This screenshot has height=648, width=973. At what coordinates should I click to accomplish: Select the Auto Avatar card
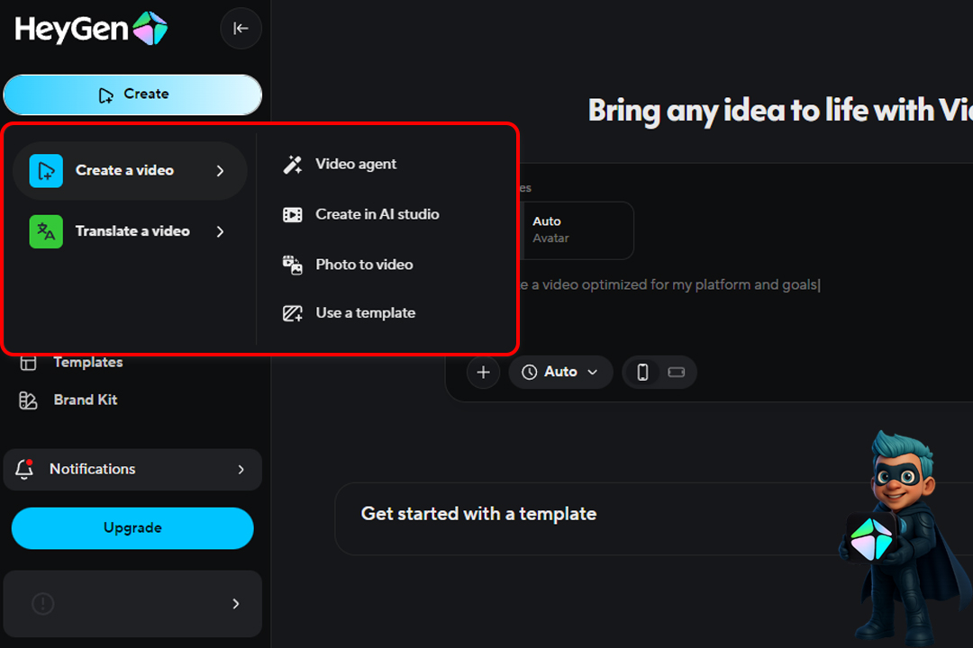point(577,229)
